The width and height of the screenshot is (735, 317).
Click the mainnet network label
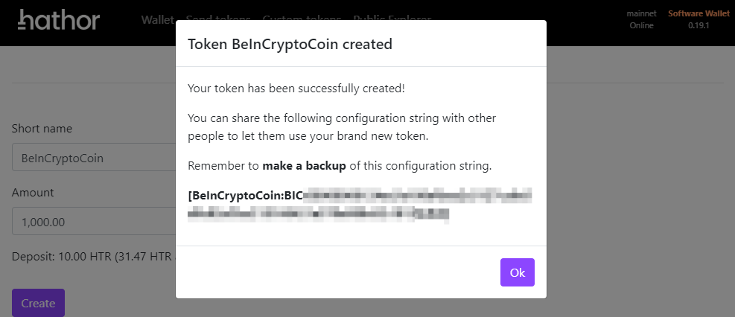click(x=640, y=13)
